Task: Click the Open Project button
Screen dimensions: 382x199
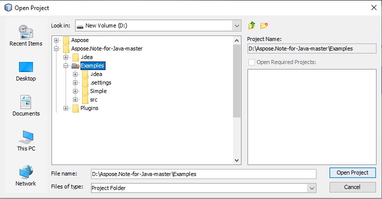Action: pyautogui.click(x=352, y=172)
